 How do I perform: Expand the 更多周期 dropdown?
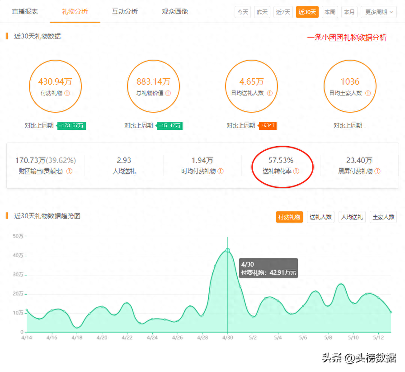coord(378,12)
